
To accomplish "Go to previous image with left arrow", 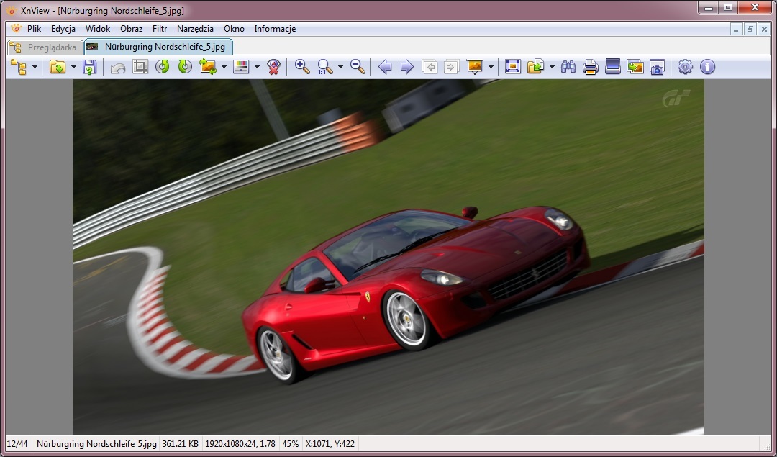I will [x=385, y=66].
